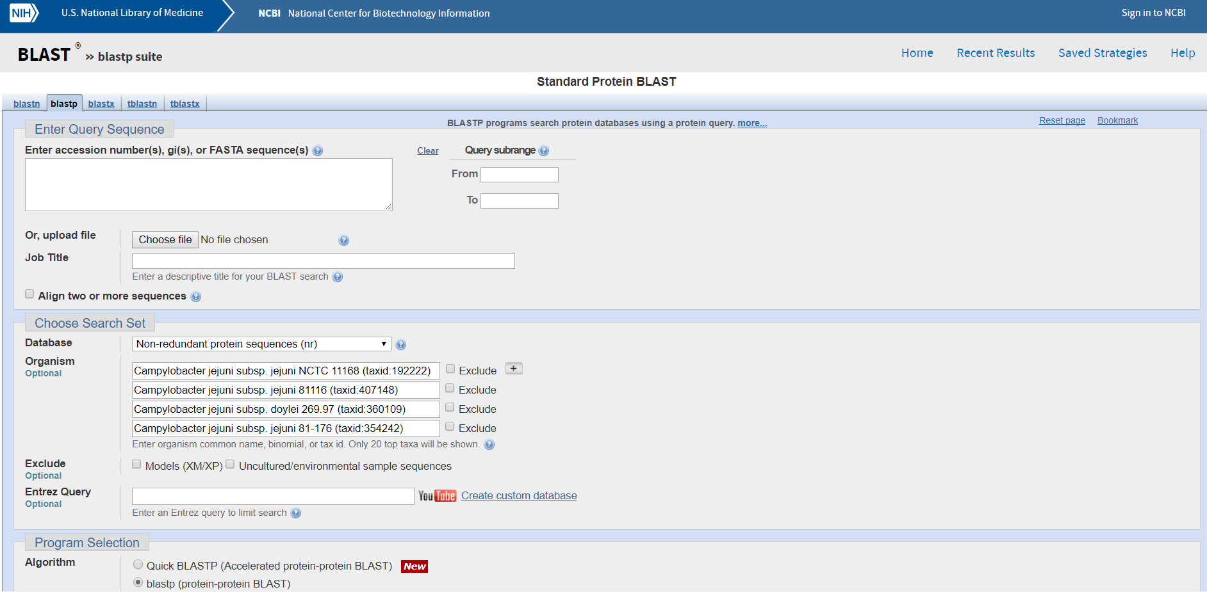Switch to the blastn tab

[26, 104]
